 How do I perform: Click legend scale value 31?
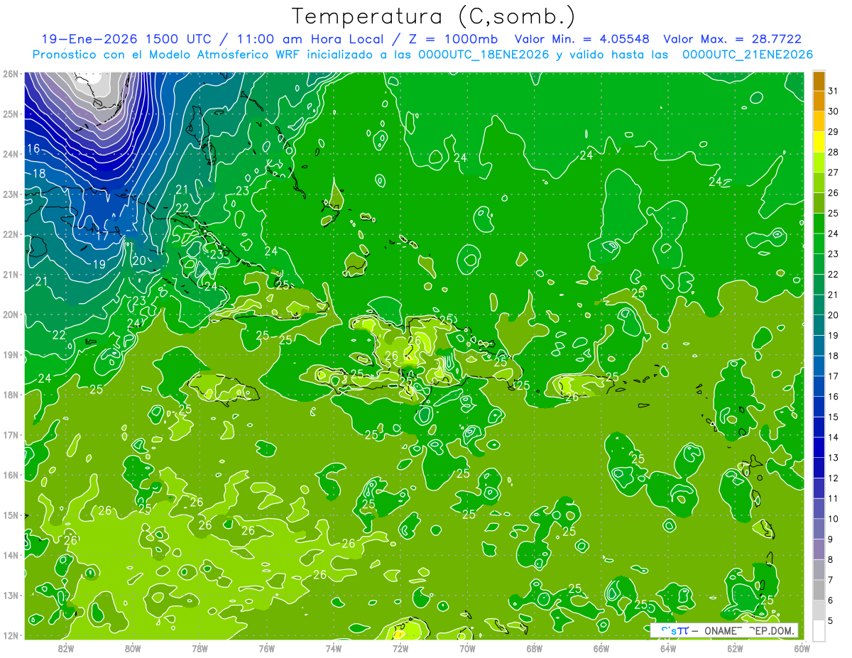(x=833, y=91)
